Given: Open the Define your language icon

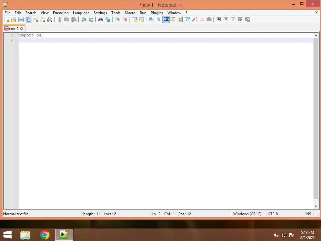Looking at the screenshot, I should (173, 19).
